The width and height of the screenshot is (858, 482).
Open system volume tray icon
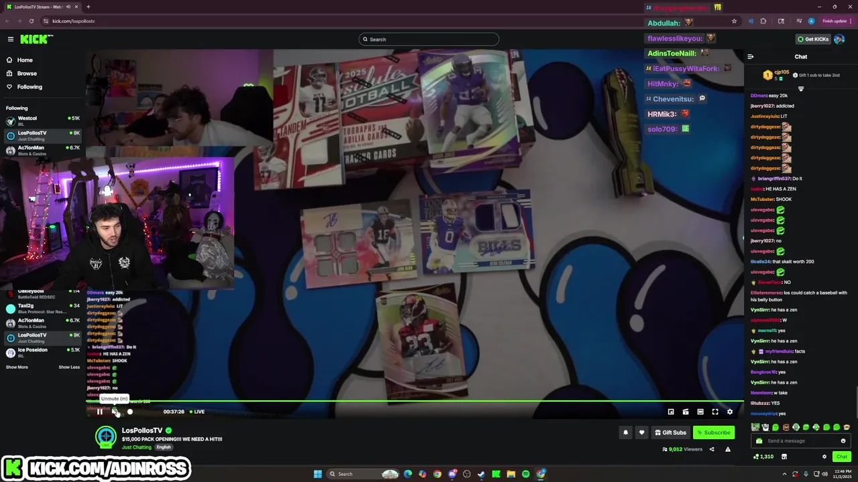[824, 474]
